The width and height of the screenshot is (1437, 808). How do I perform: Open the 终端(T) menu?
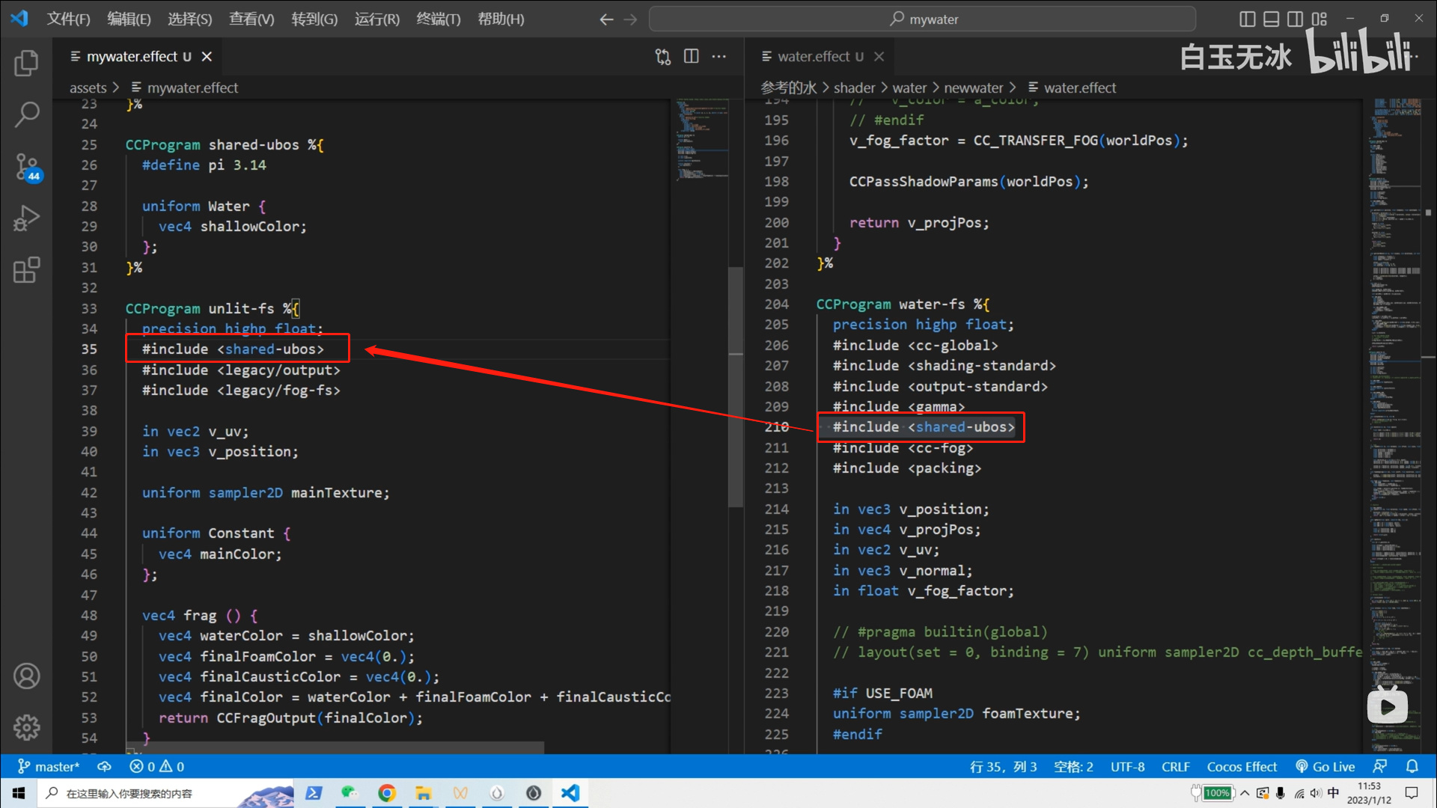tap(438, 19)
